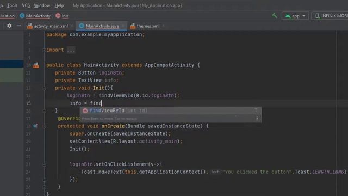Click onCreate method name
The height and width of the screenshot is (196, 348).
coord(113,126)
